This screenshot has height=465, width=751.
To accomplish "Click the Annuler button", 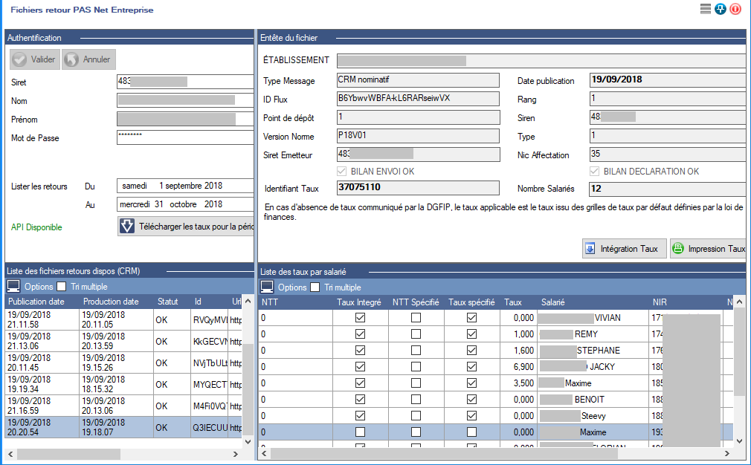I will click(x=88, y=59).
